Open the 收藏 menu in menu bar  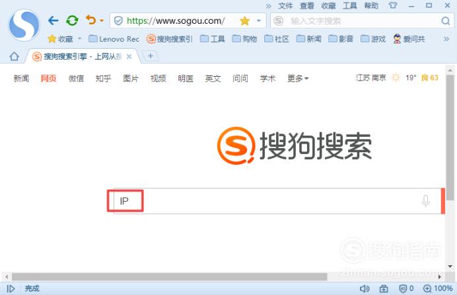(328, 5)
